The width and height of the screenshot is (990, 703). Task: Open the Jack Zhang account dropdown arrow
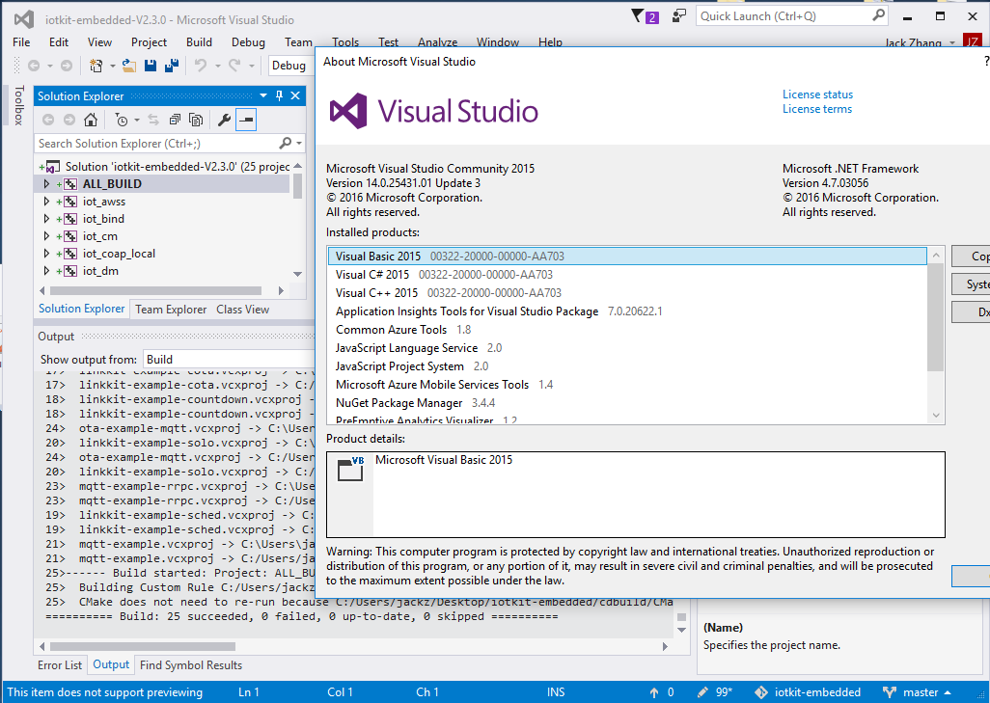tap(952, 42)
